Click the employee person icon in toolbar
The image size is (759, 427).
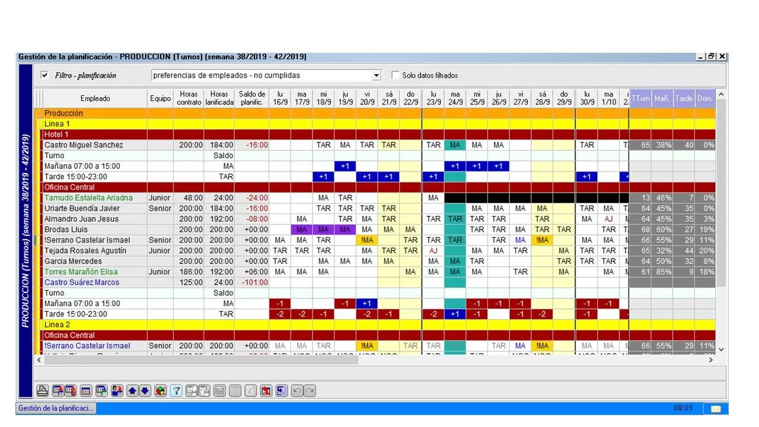point(117,391)
